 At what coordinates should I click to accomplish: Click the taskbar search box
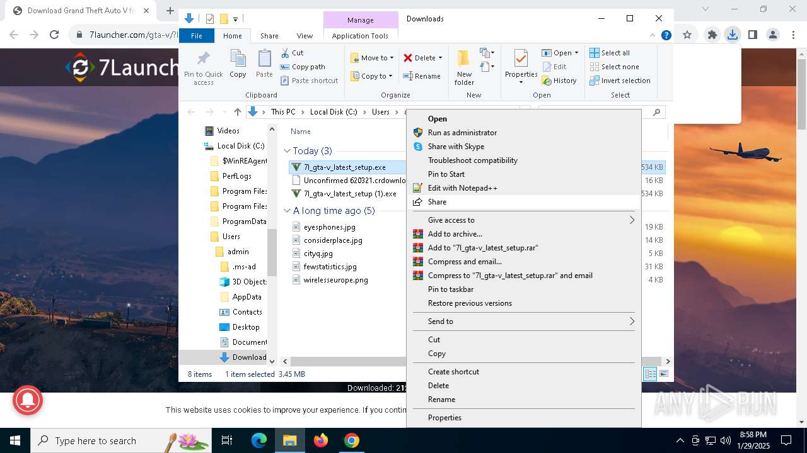[x=121, y=441]
